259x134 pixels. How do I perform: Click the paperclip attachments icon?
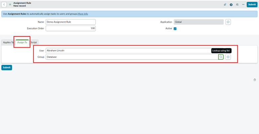pyautogui.click(x=225, y=5)
